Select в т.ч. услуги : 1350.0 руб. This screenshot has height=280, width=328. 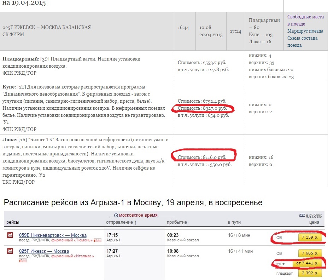point(205,165)
